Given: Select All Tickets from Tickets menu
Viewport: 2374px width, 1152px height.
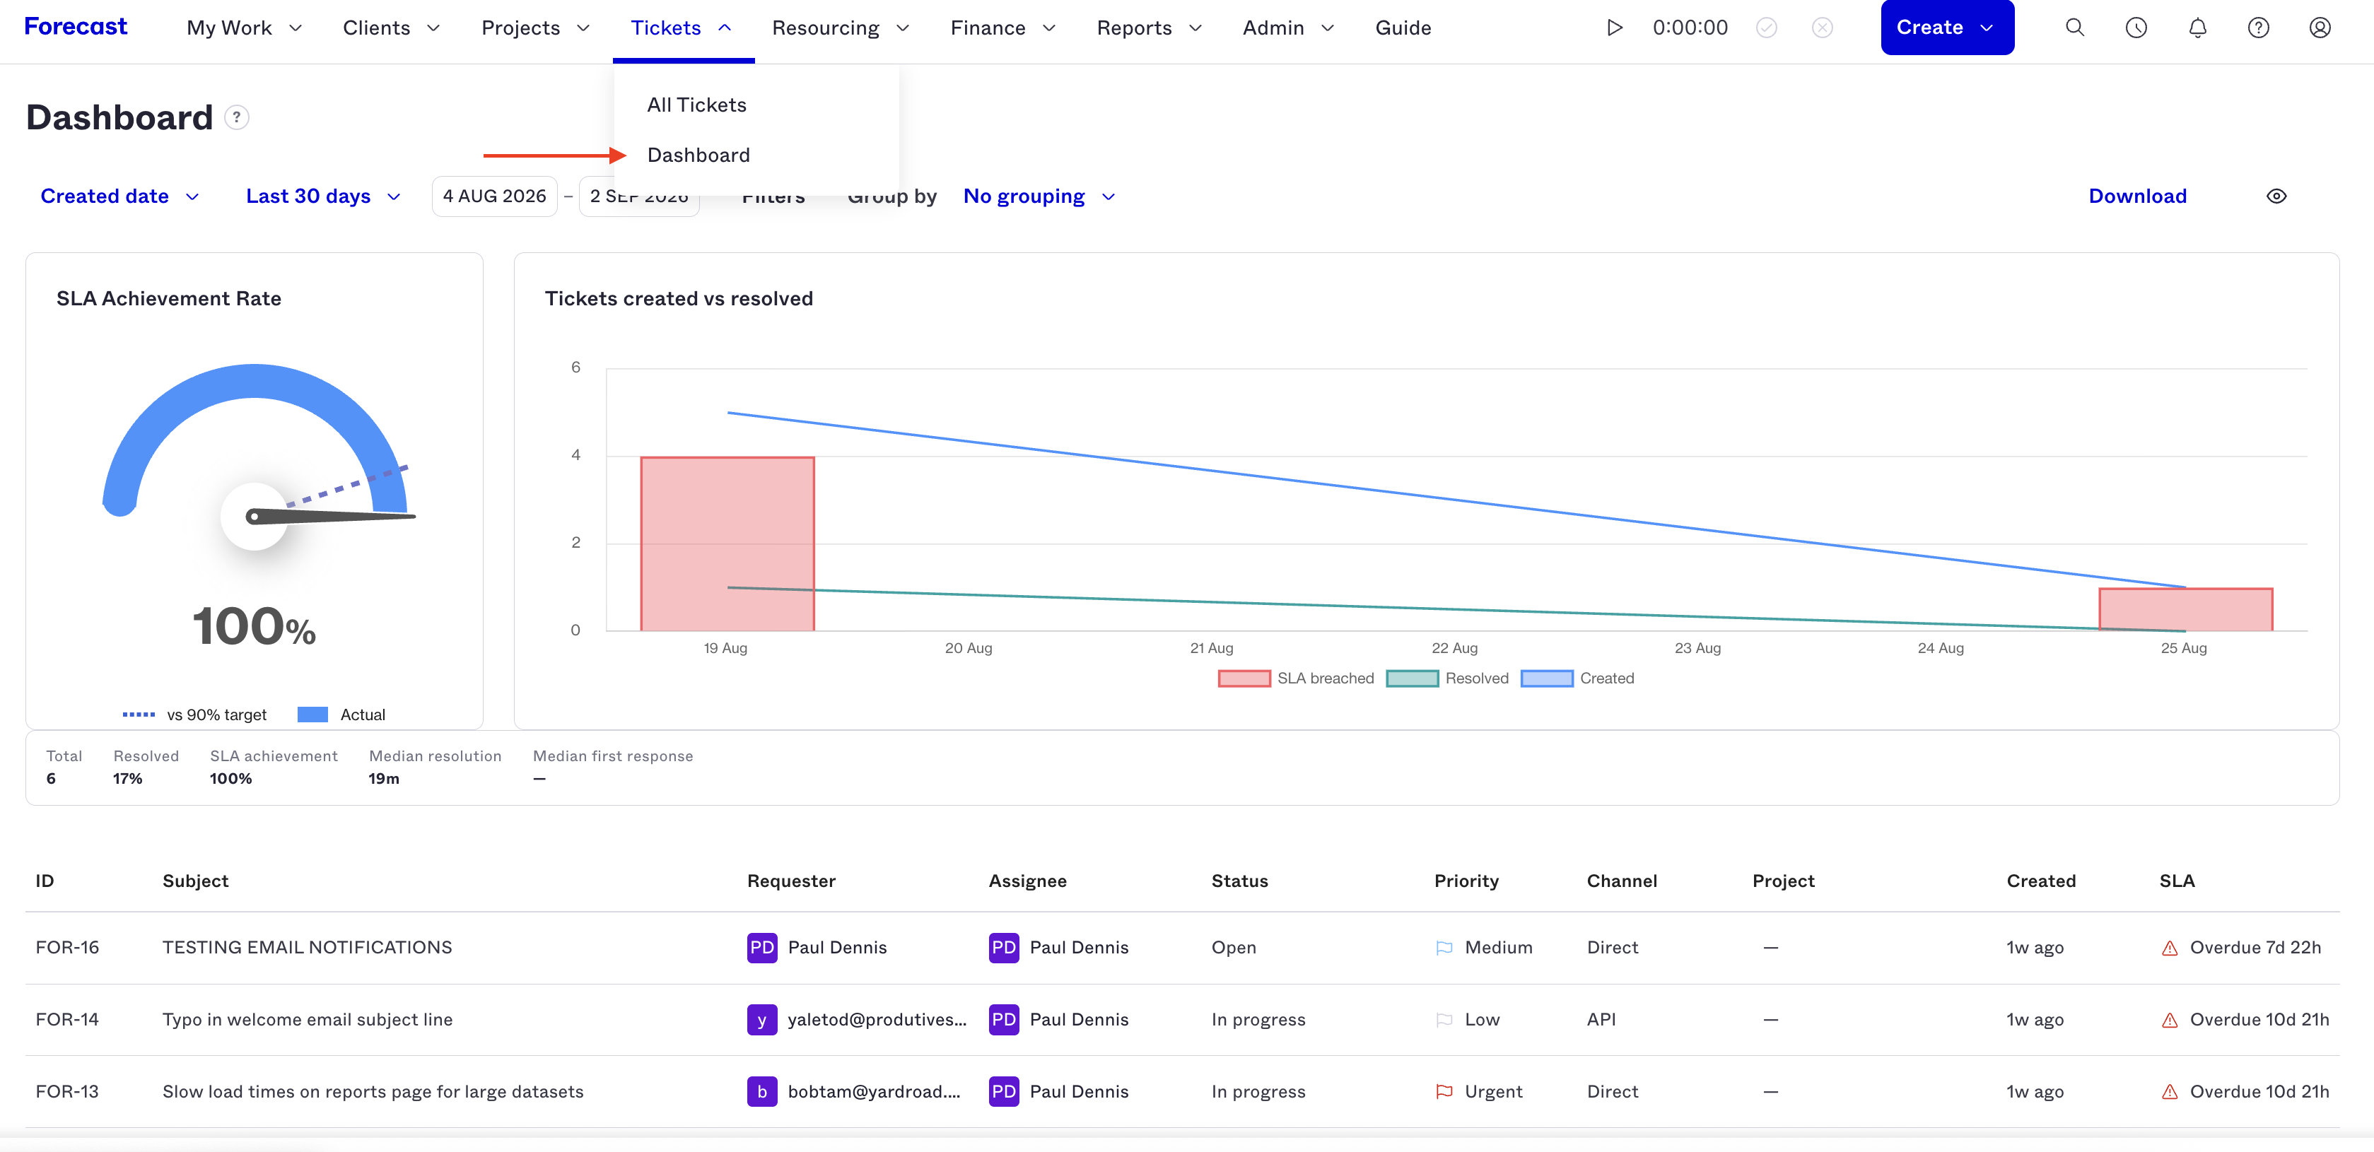Looking at the screenshot, I should 697,105.
